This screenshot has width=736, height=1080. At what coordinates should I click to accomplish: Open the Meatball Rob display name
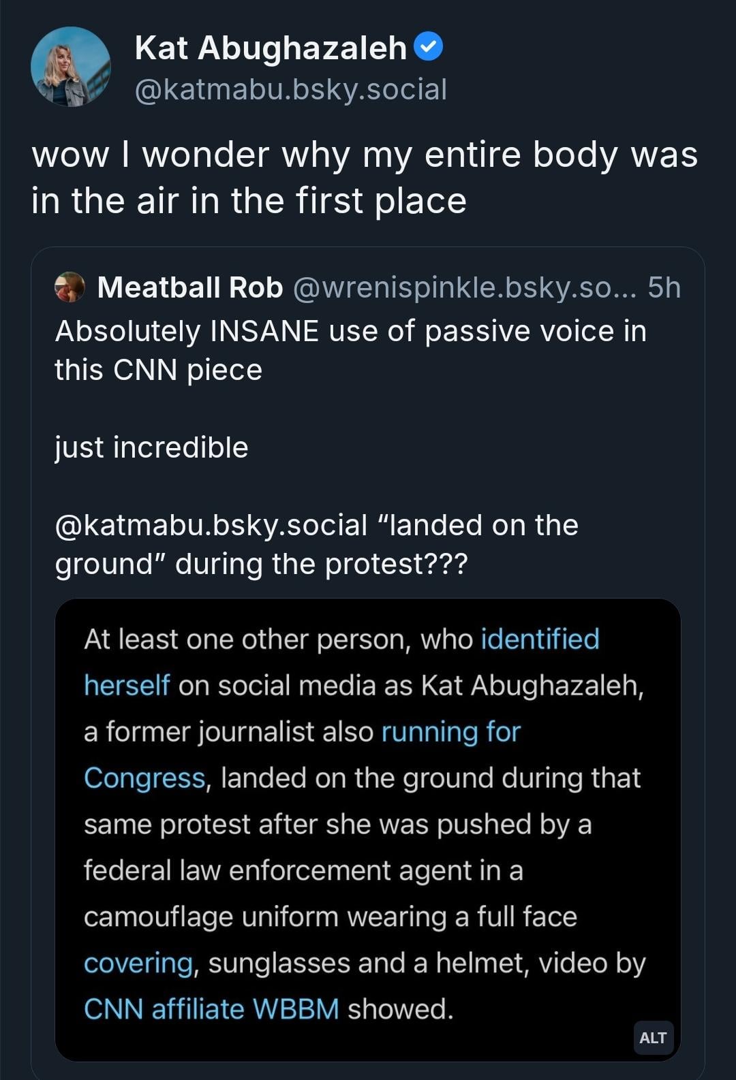(190, 287)
